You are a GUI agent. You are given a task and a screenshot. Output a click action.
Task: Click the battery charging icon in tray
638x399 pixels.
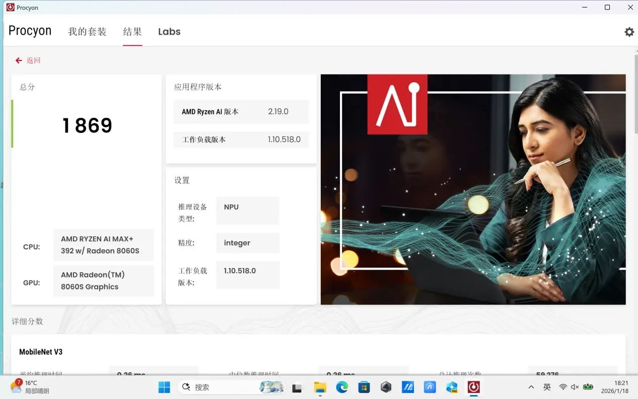click(x=588, y=387)
